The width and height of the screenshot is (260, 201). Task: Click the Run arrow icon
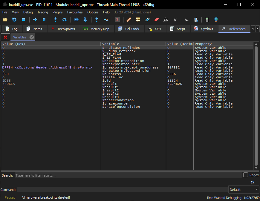click(x=35, y=20)
